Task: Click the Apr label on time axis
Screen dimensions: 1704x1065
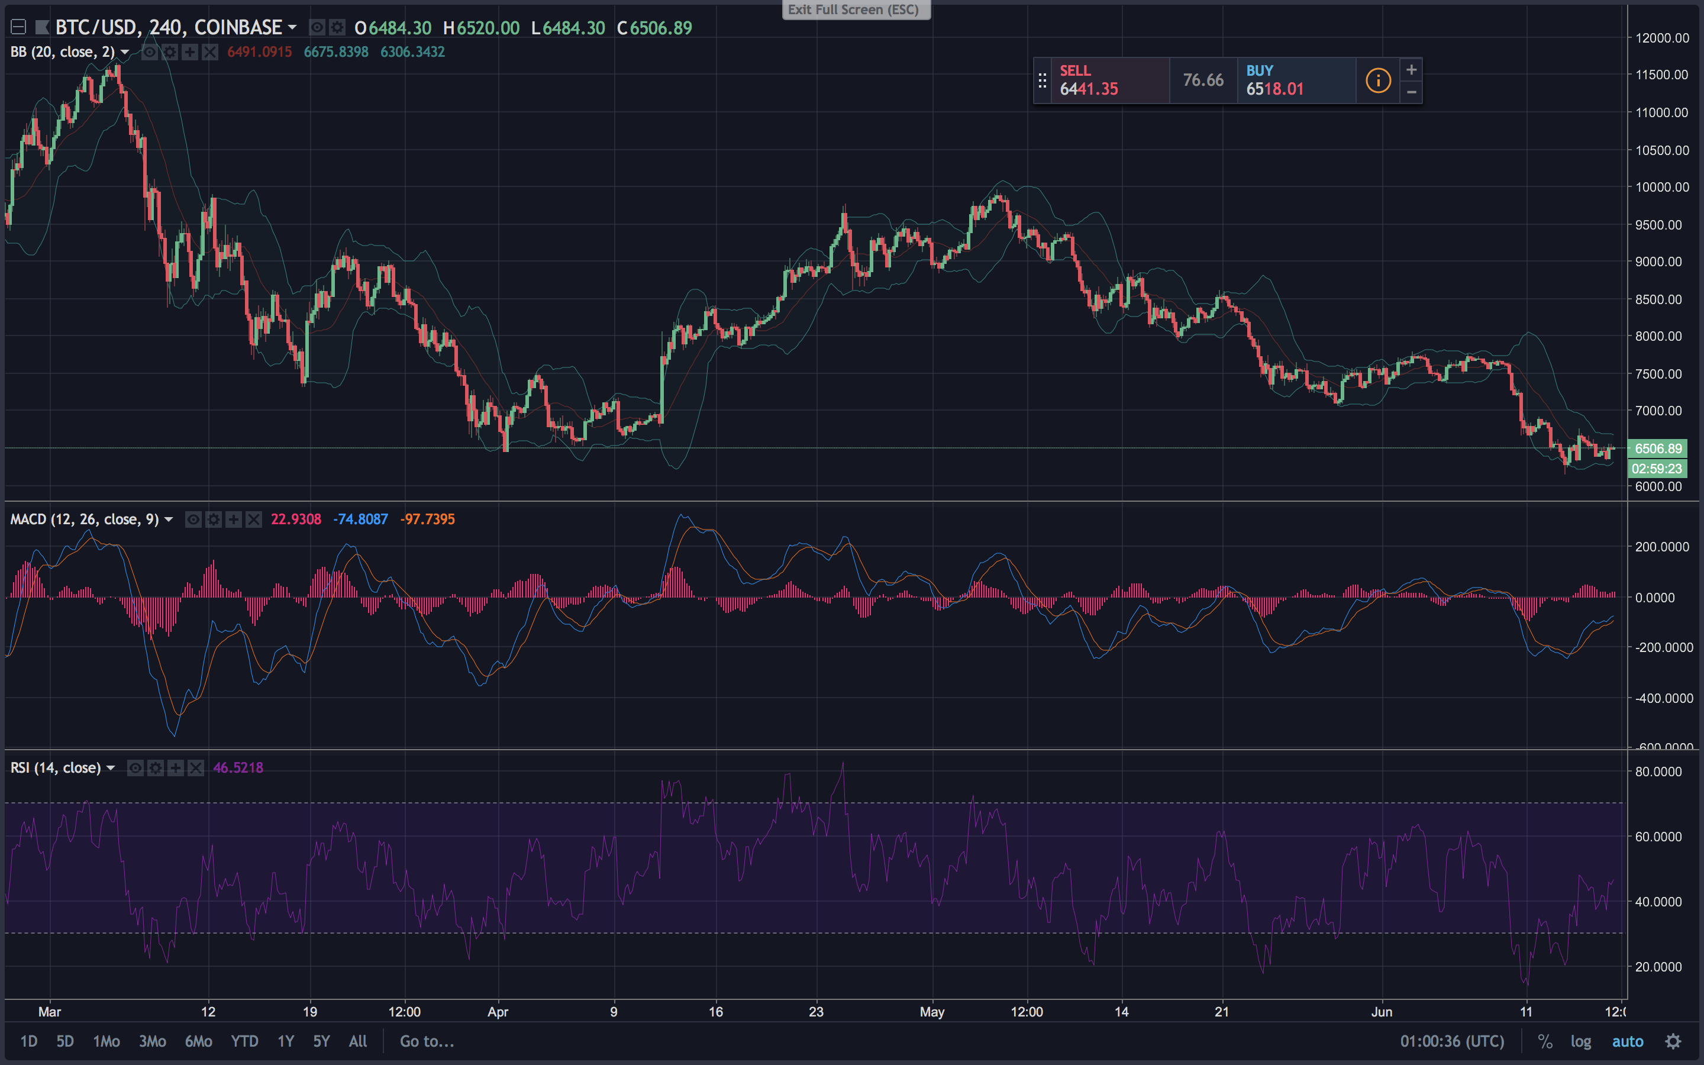Action: (498, 1012)
